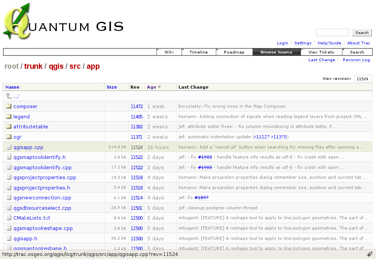Open the Help/Guide link
Screen dimensions: 376x259
pyautogui.click(x=329, y=43)
